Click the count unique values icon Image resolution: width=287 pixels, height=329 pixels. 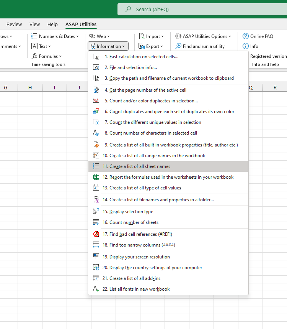96,122
